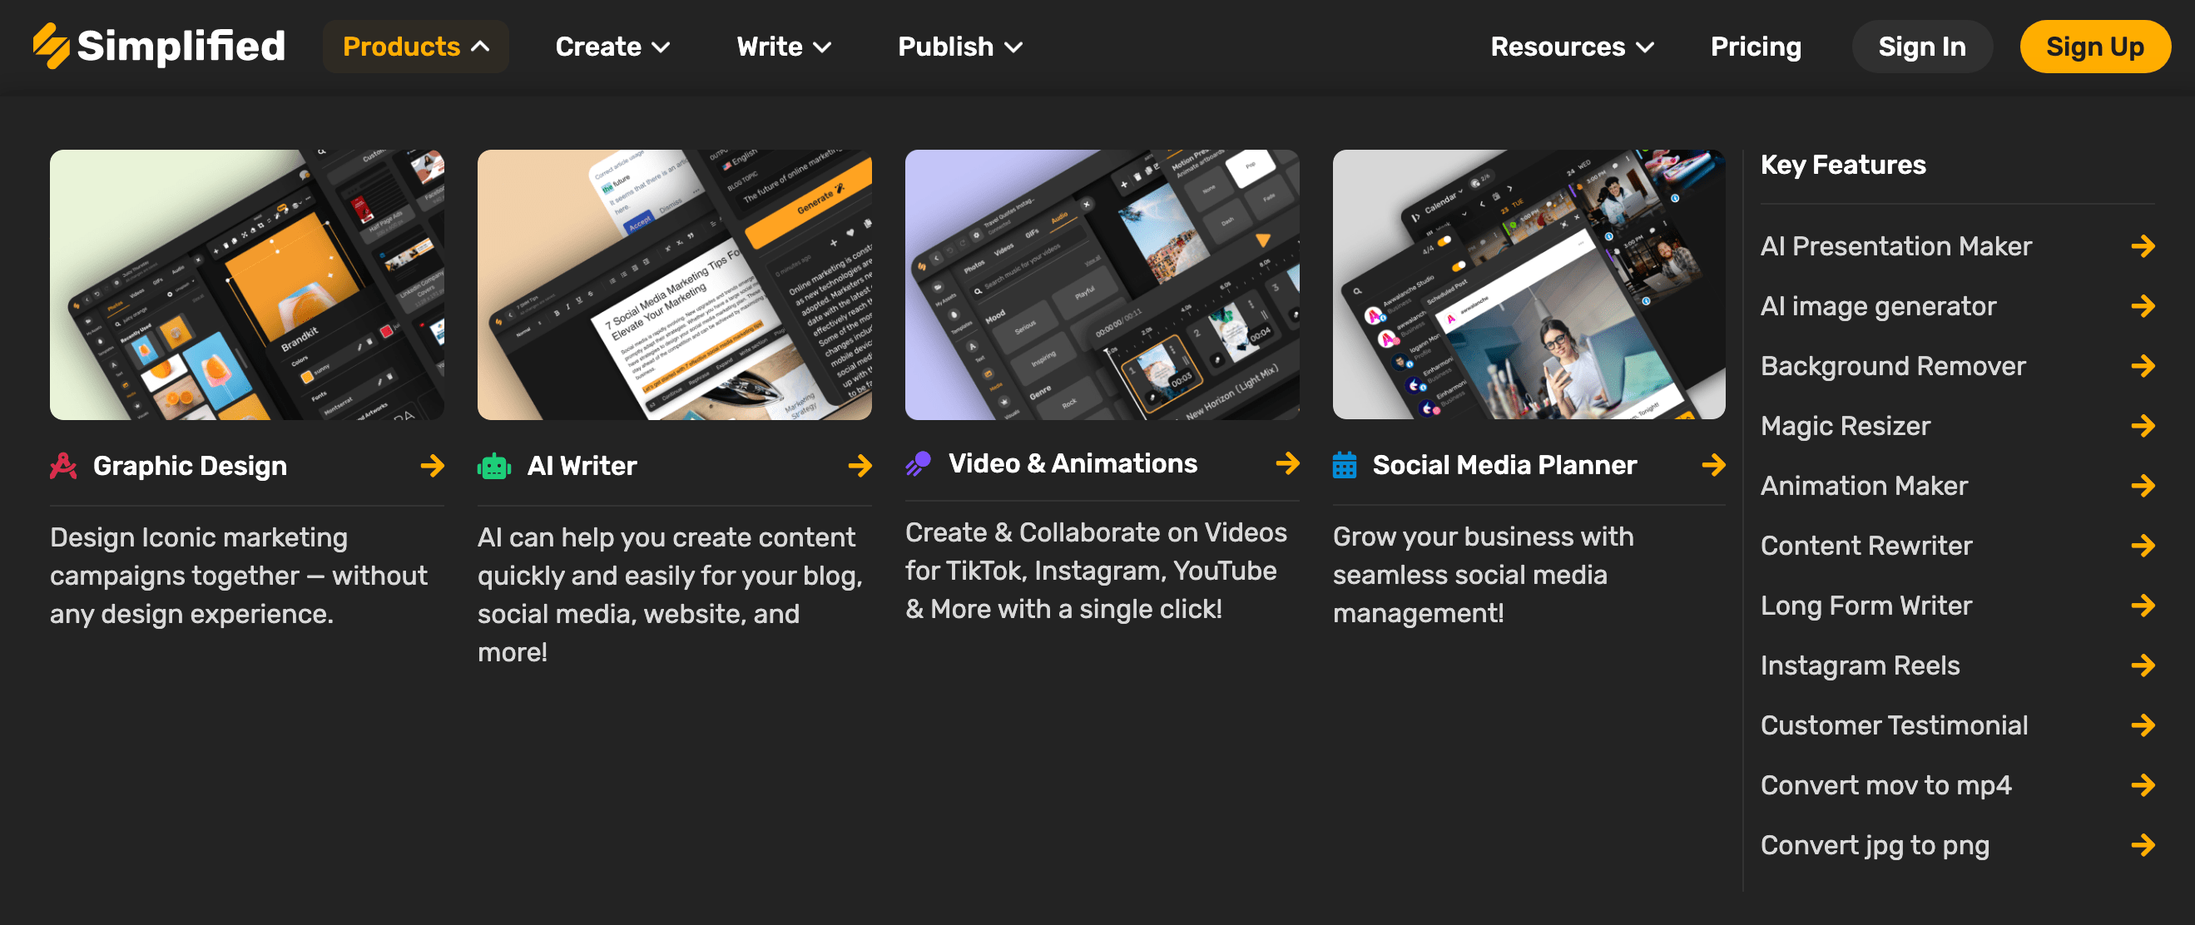The height and width of the screenshot is (925, 2195).
Task: Click the arrow next to Video & Animations
Action: pos(1287,463)
